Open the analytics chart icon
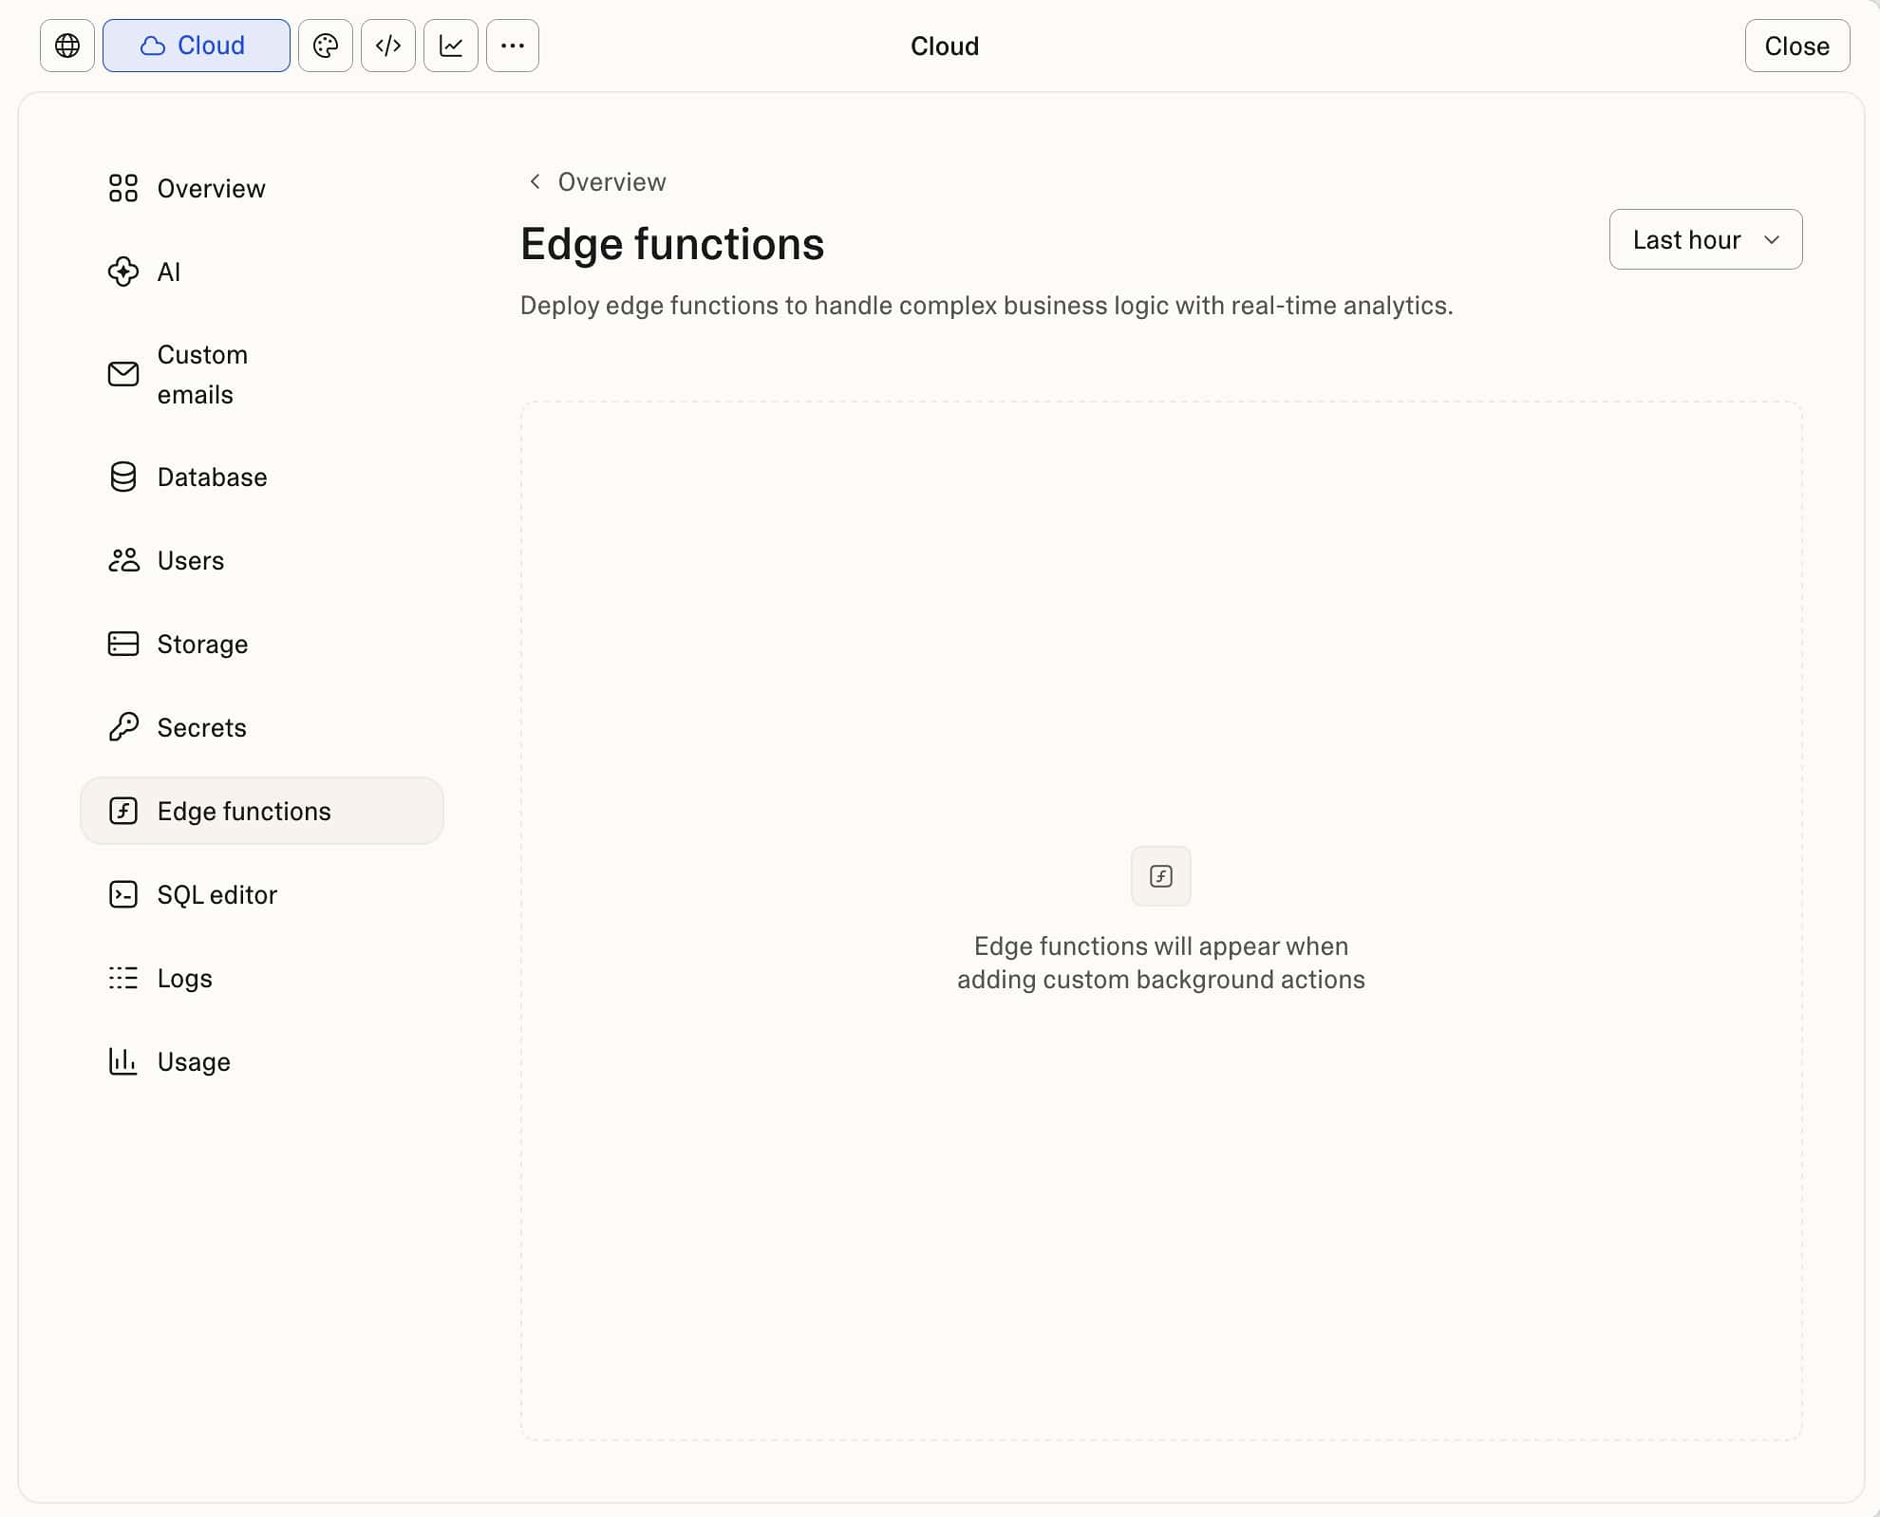 [x=450, y=46]
